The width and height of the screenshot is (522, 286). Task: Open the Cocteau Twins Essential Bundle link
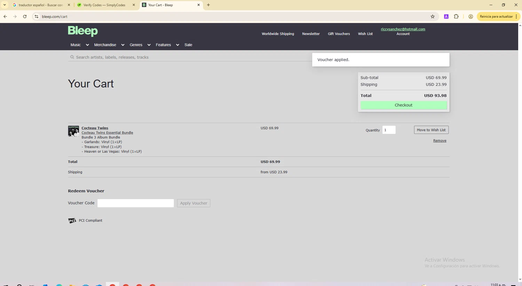(x=107, y=133)
